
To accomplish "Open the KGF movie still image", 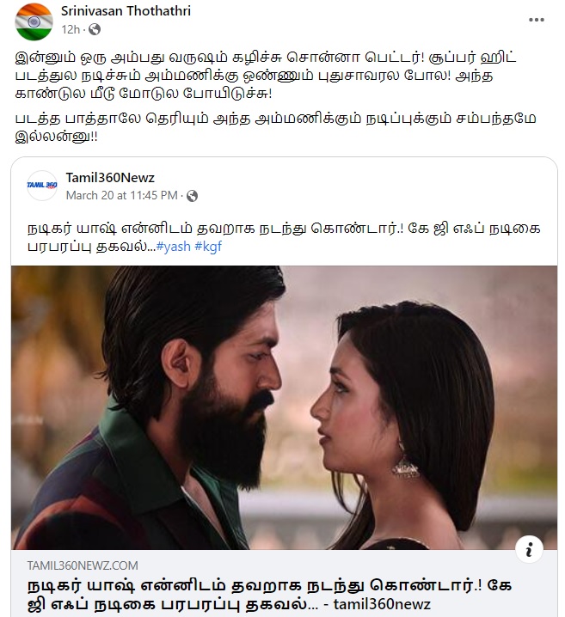I will coord(284,407).
